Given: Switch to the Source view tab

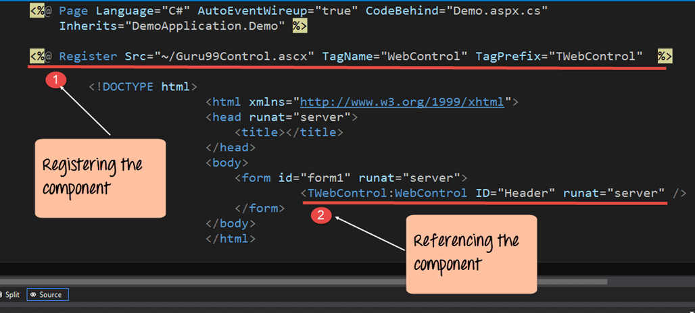Looking at the screenshot, I should click(x=50, y=295).
